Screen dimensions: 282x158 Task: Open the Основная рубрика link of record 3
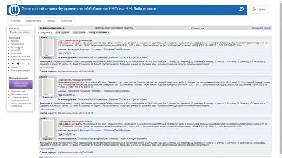tap(112, 139)
